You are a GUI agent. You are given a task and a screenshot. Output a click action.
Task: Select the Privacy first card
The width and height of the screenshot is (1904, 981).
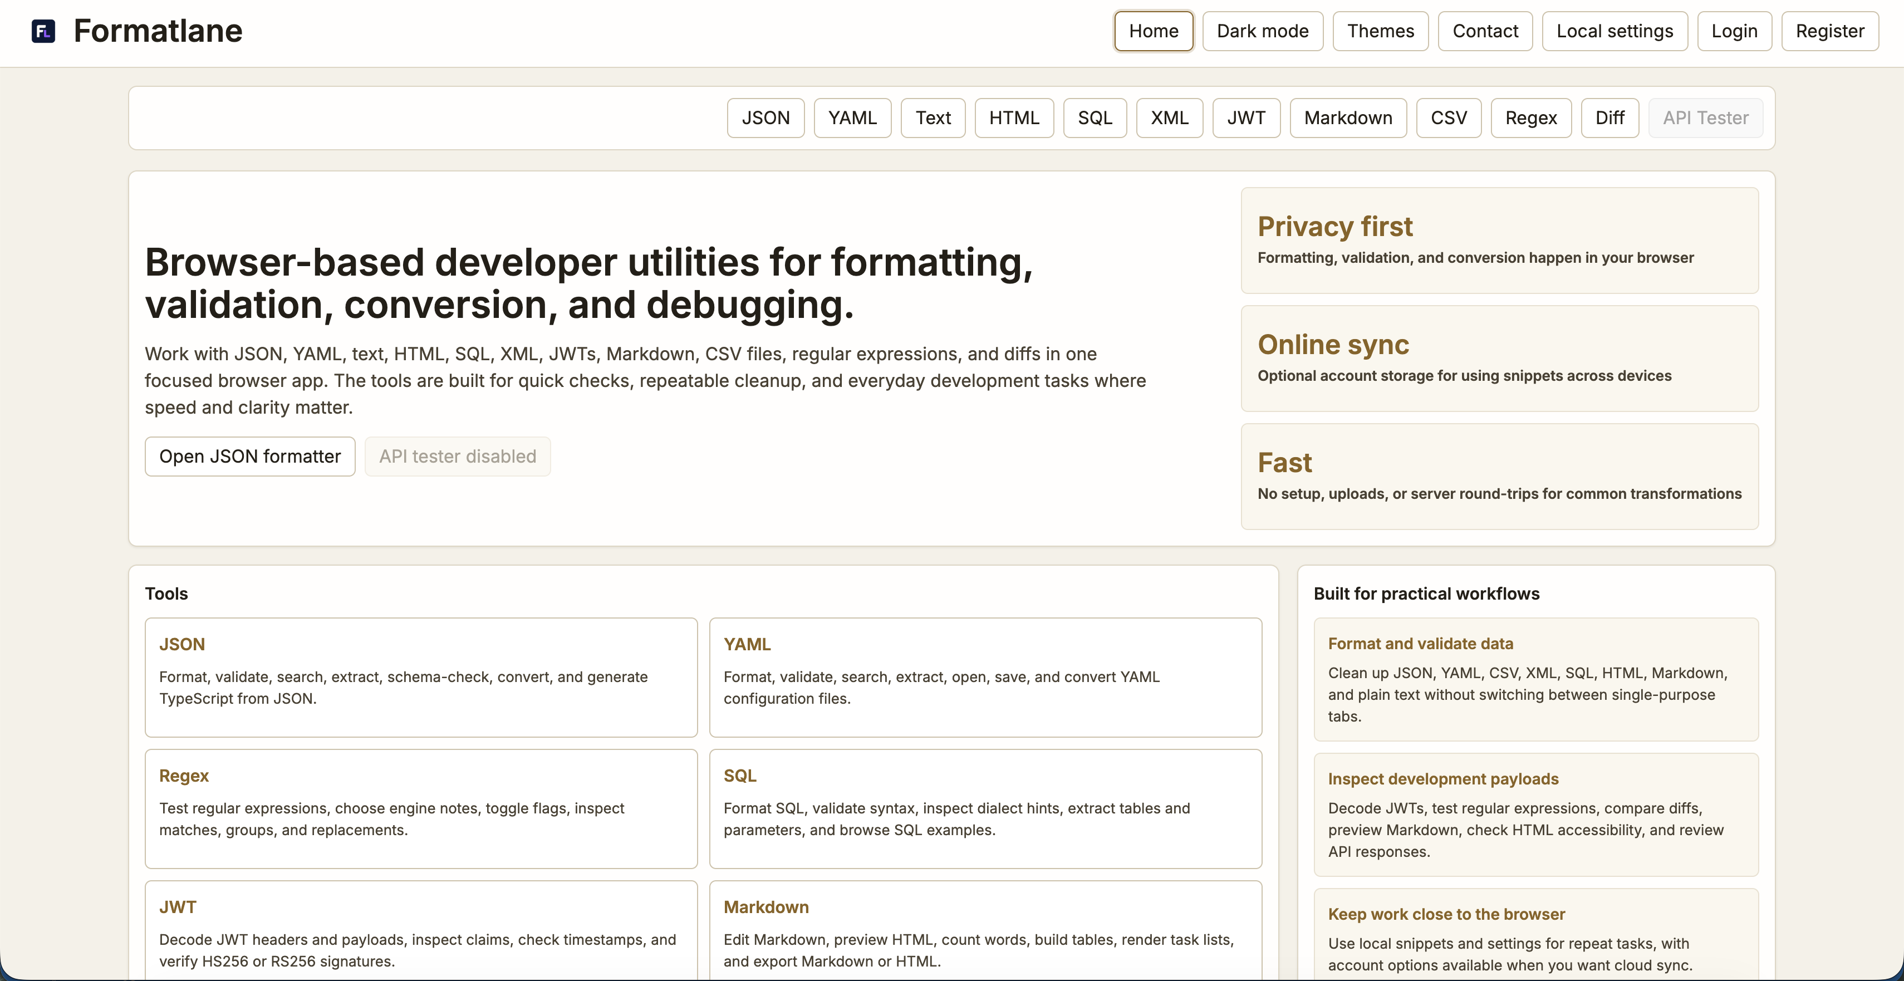pos(1499,241)
